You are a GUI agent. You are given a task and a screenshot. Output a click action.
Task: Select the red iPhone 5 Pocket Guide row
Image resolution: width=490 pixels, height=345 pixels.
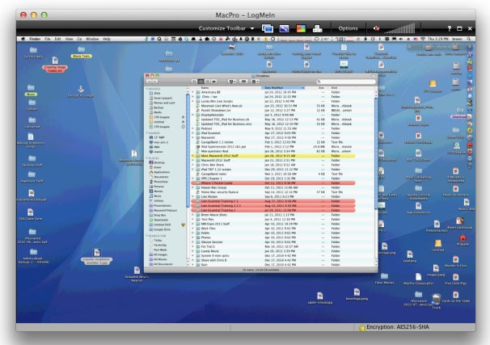273,183
